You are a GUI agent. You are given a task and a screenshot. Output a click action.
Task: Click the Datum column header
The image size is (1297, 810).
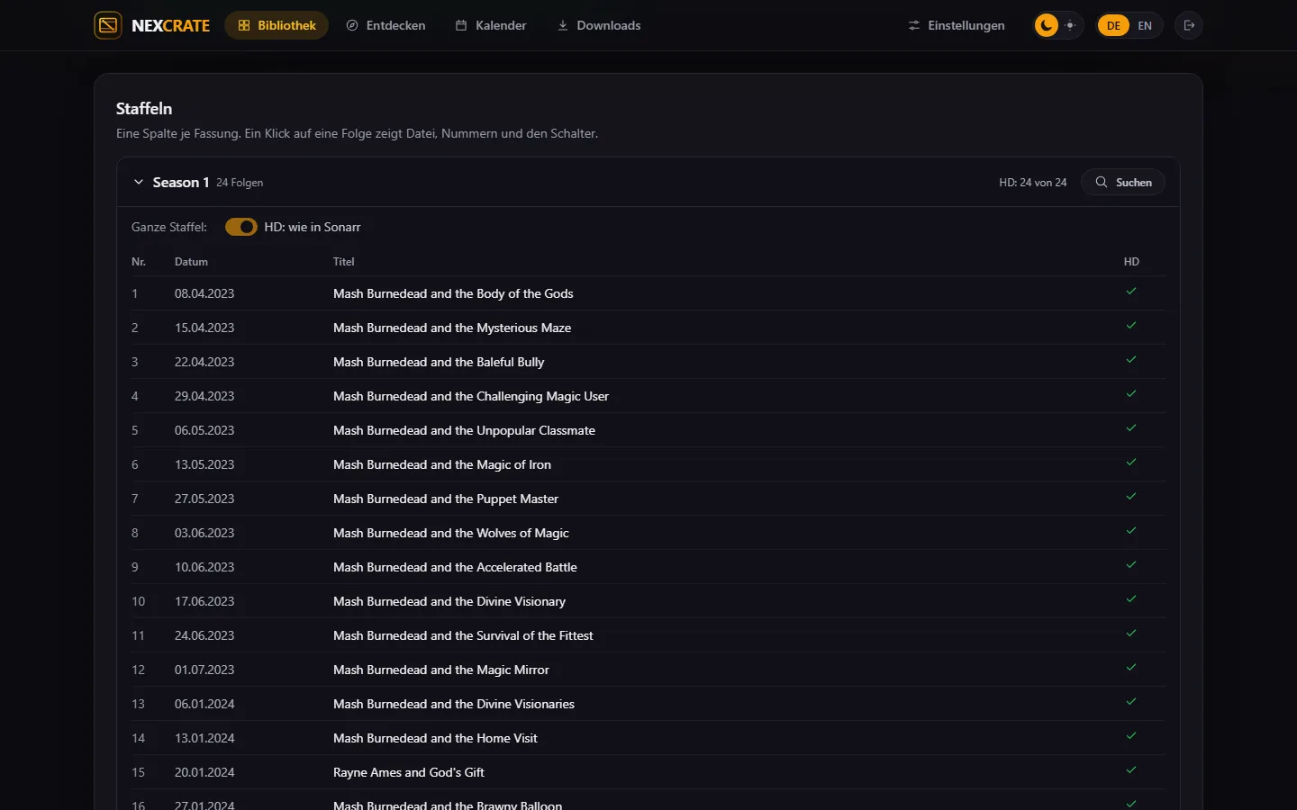point(191,262)
